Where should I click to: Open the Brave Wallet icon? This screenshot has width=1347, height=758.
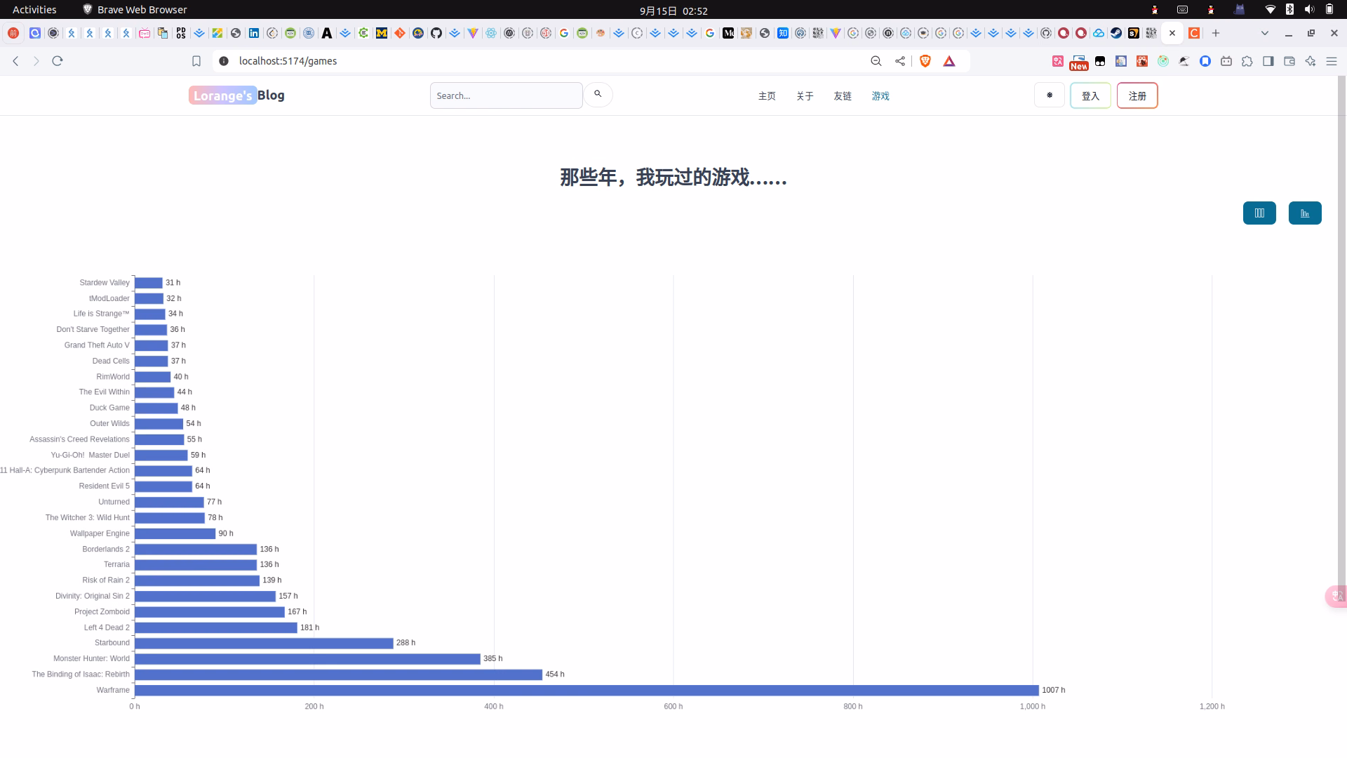click(1289, 61)
